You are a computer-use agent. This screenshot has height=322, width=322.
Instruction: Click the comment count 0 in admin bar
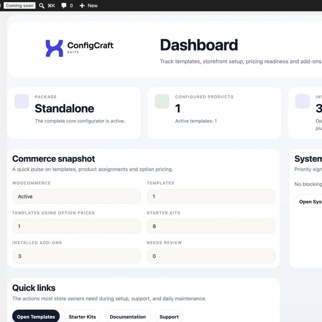click(71, 6)
